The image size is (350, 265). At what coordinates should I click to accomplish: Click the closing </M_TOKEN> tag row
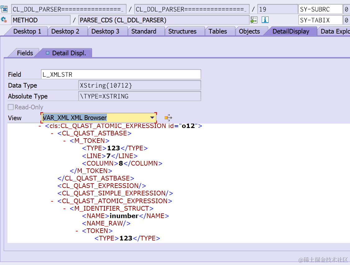tap(91, 171)
